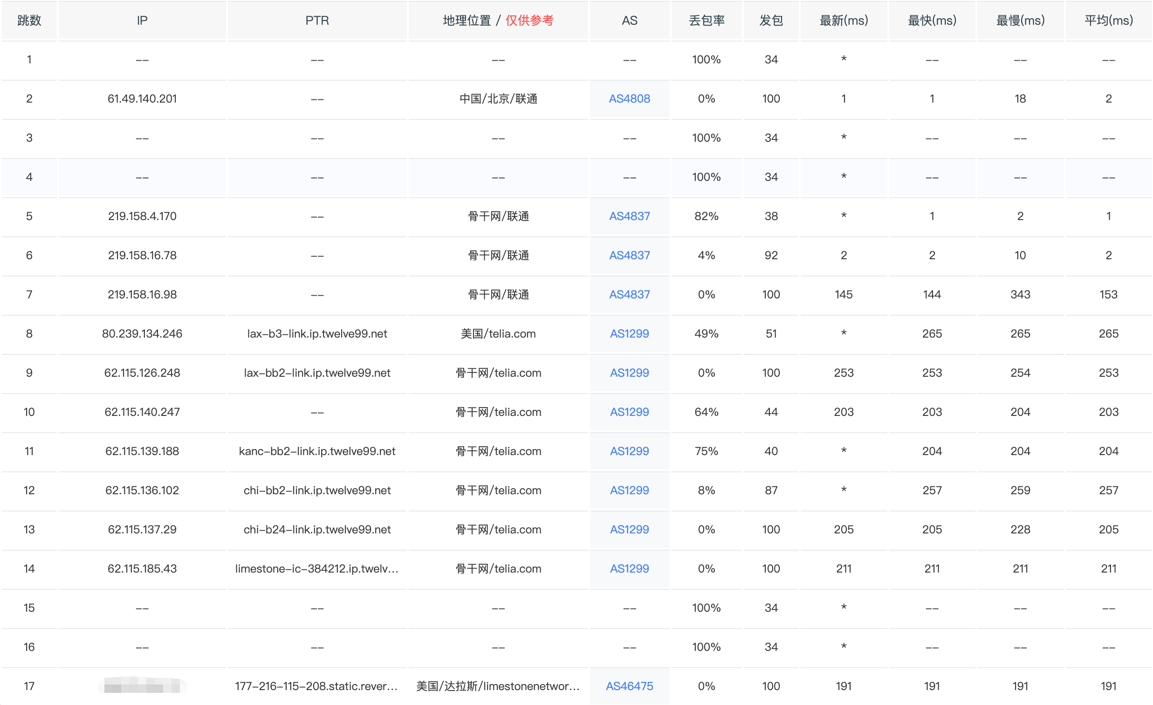Click highlighted row hop 4 number

coord(29,178)
